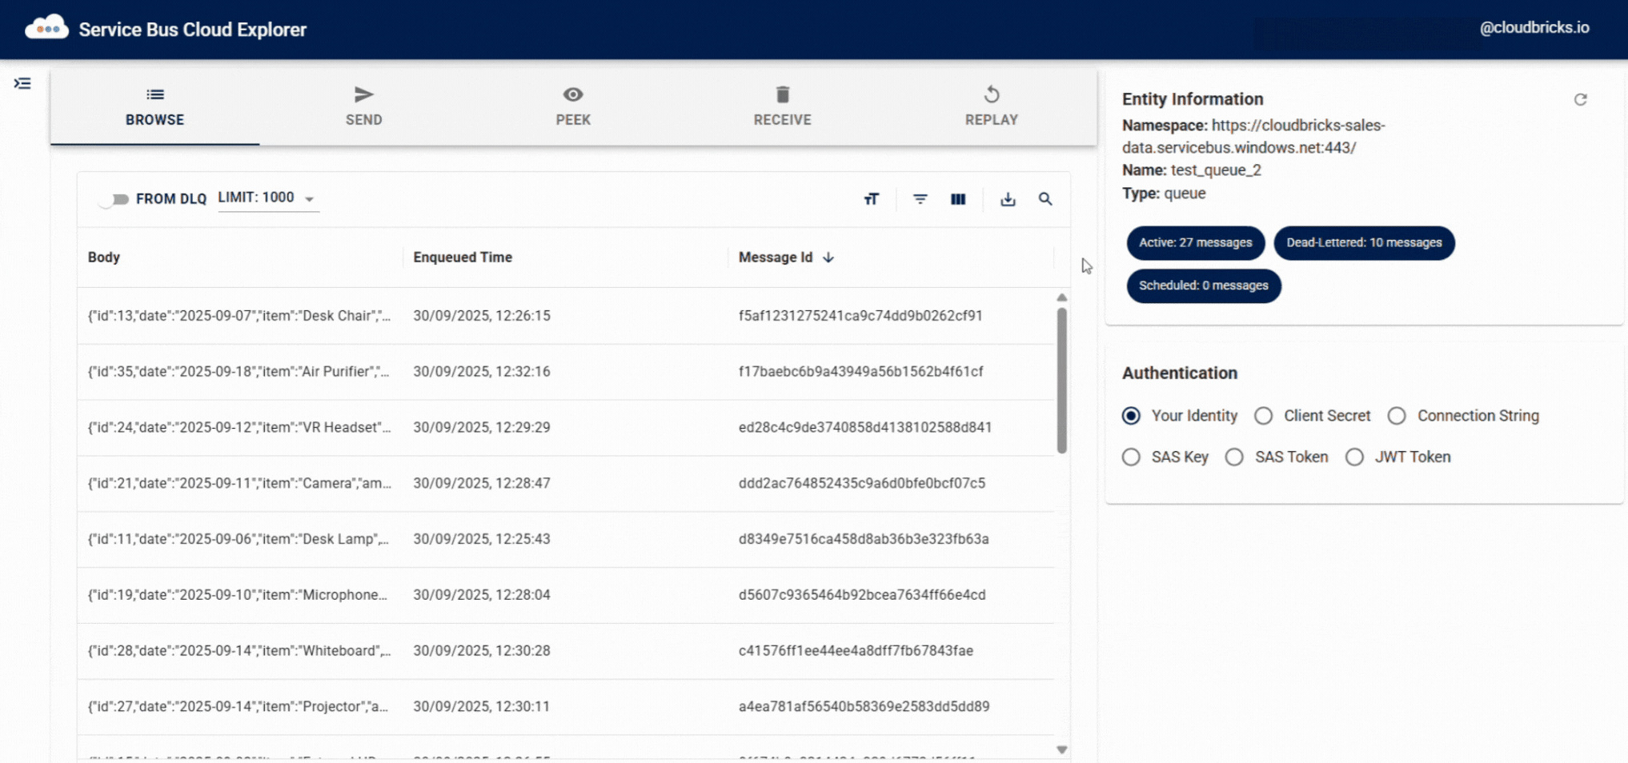Toggle the sidebar menu icon
Image resolution: width=1628 pixels, height=763 pixels.
[x=22, y=83]
